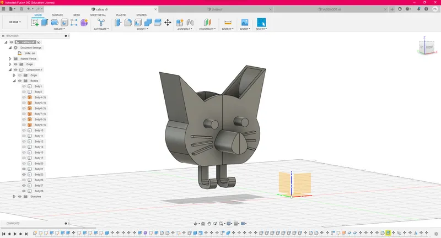
Task: Open the SHEET METAL tab
Action: point(98,15)
